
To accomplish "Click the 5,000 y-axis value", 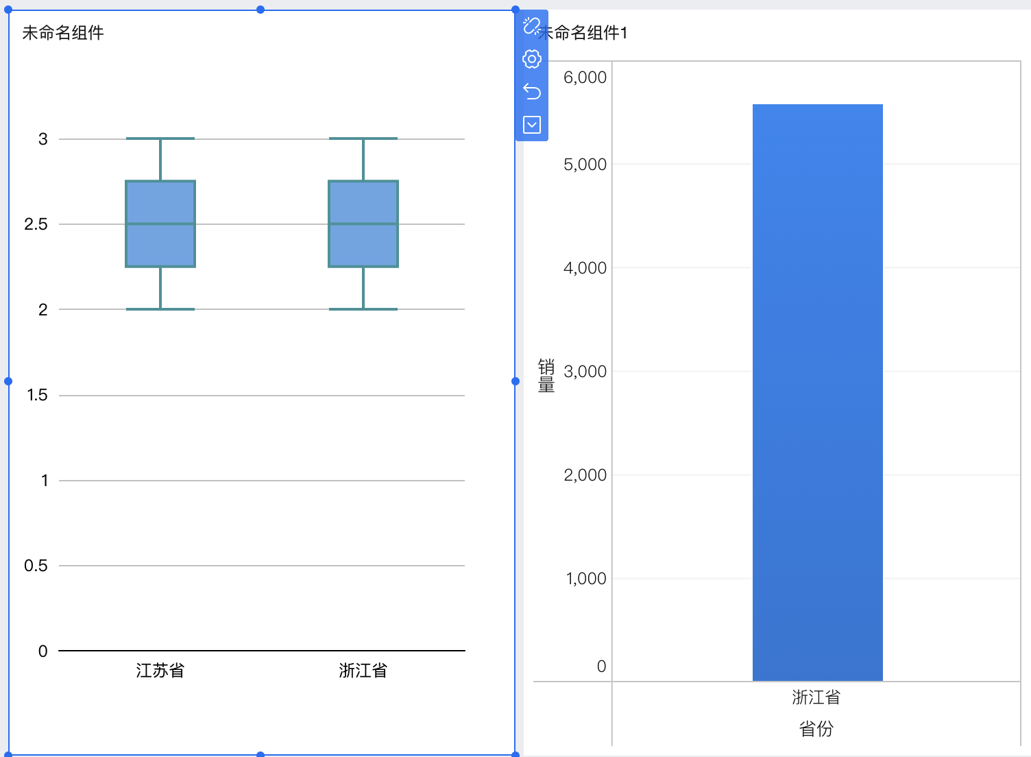I will 585,165.
